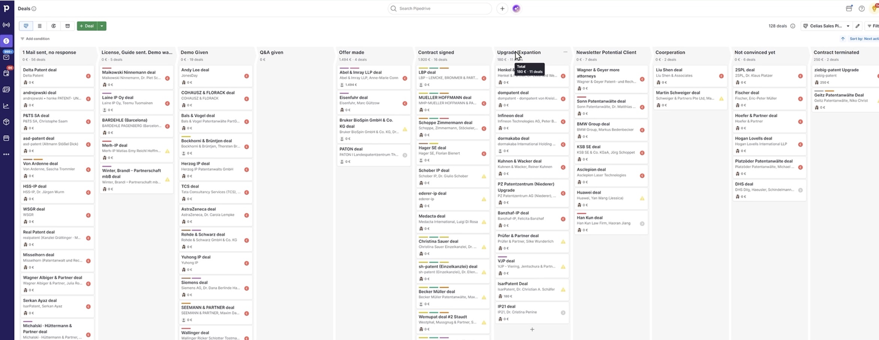Open the Huawei deal card
Screen dimensions: 879x340
click(x=611, y=198)
